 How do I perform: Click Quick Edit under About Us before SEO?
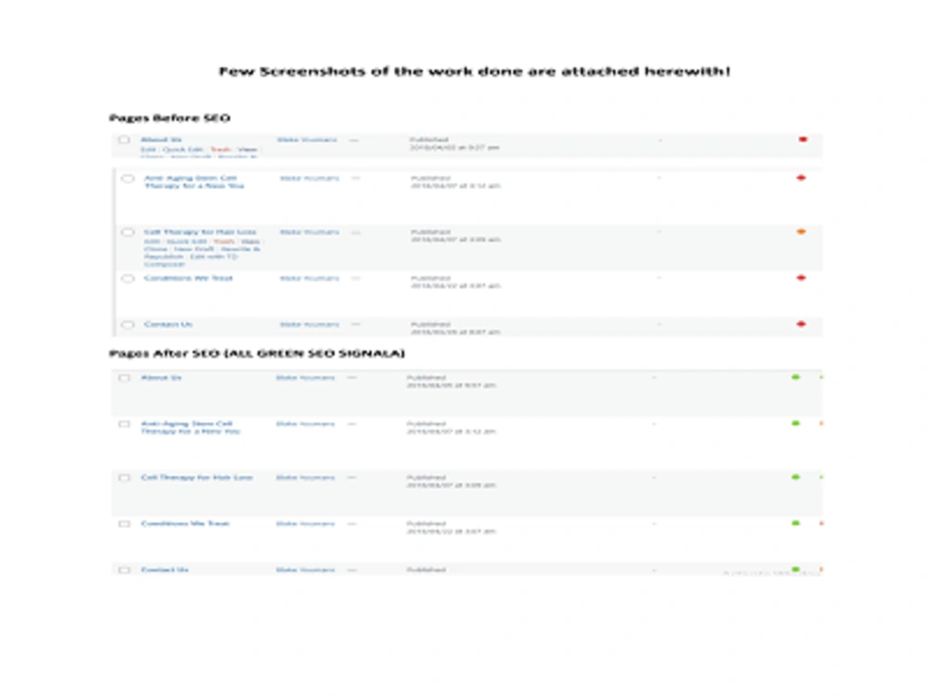[x=183, y=150]
